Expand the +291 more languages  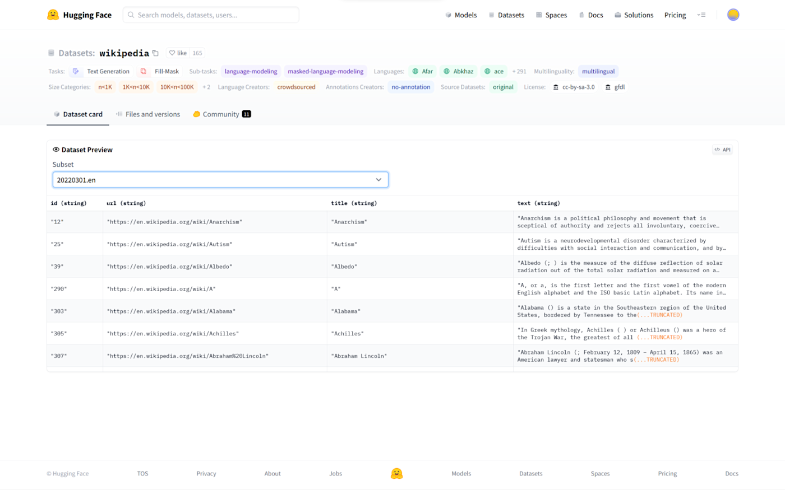519,72
